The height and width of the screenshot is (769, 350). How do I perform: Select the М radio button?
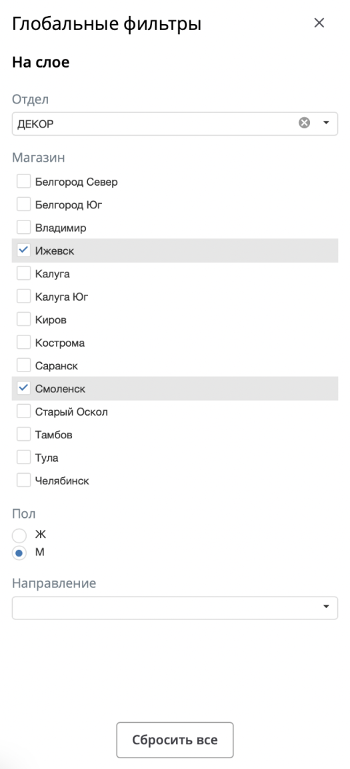tap(19, 553)
